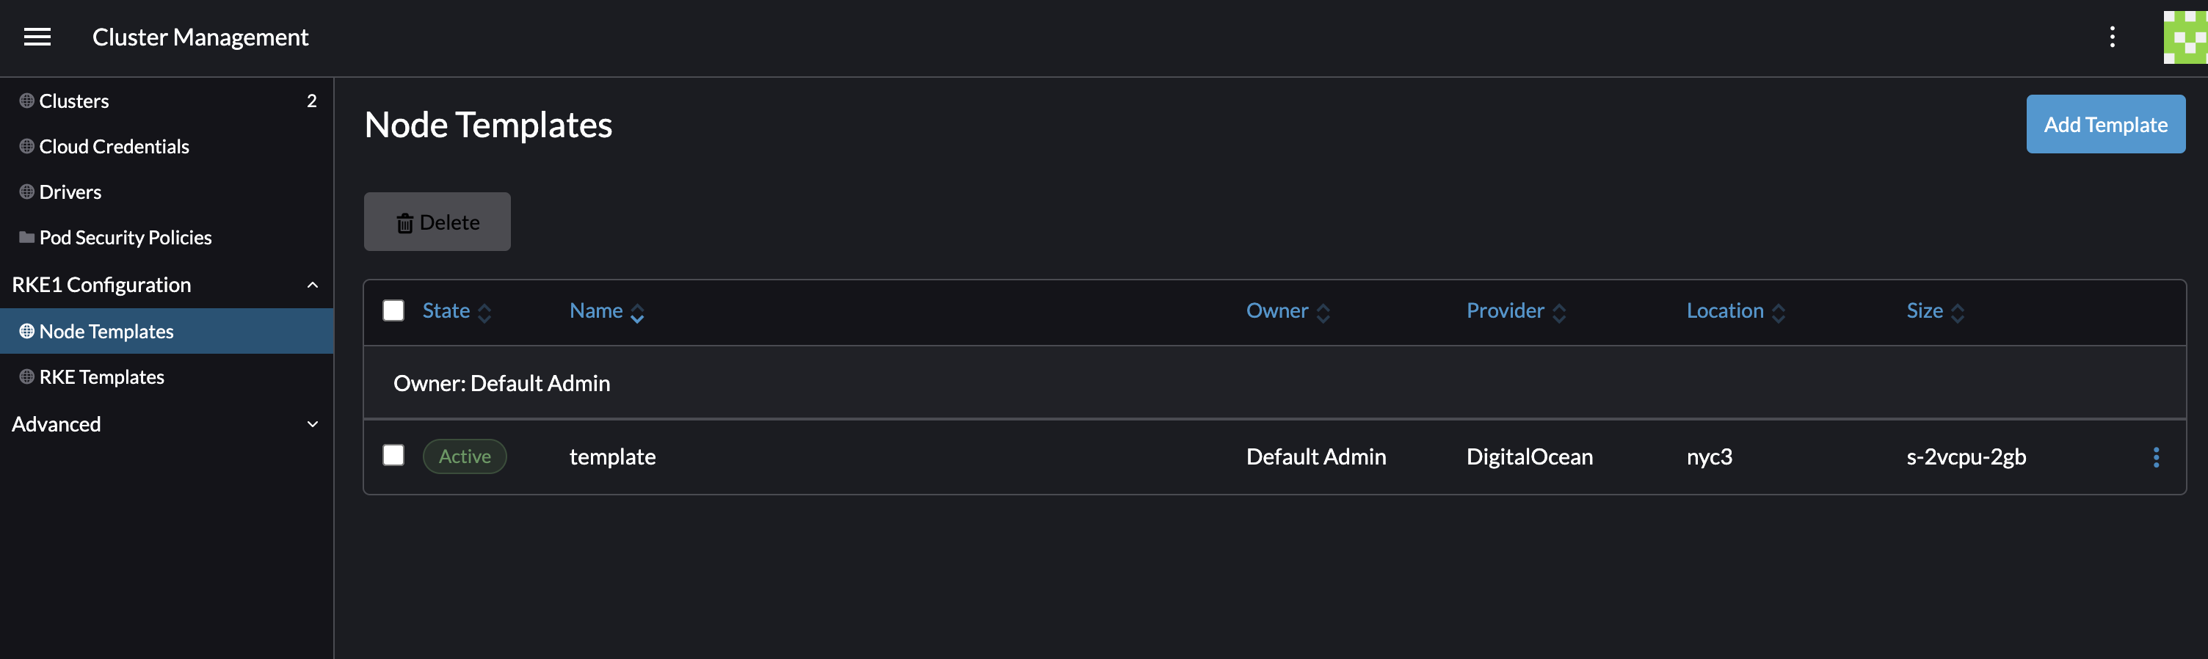Go to Cloud Credentials page
2208x659 pixels.
pos(114,147)
